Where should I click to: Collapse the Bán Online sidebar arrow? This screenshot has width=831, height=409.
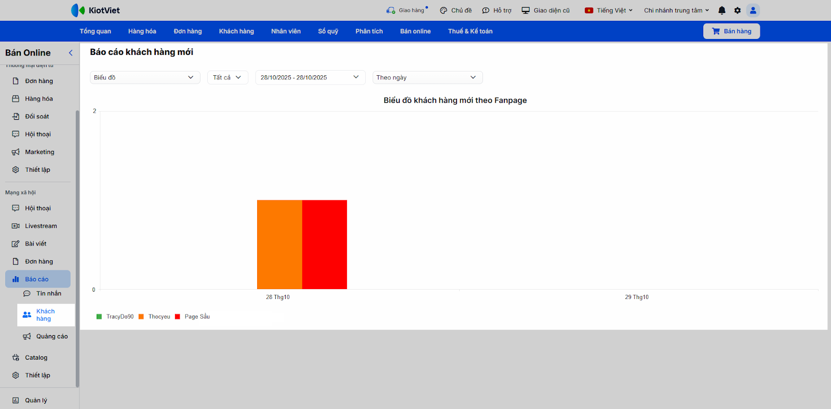coord(71,53)
